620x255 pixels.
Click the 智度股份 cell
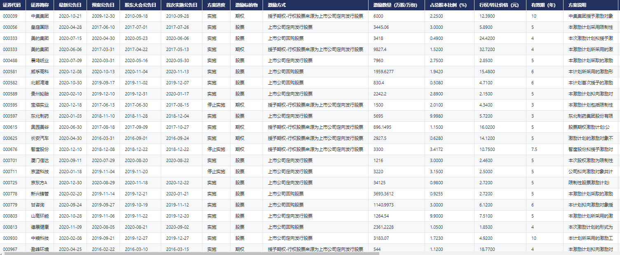tap(40, 149)
